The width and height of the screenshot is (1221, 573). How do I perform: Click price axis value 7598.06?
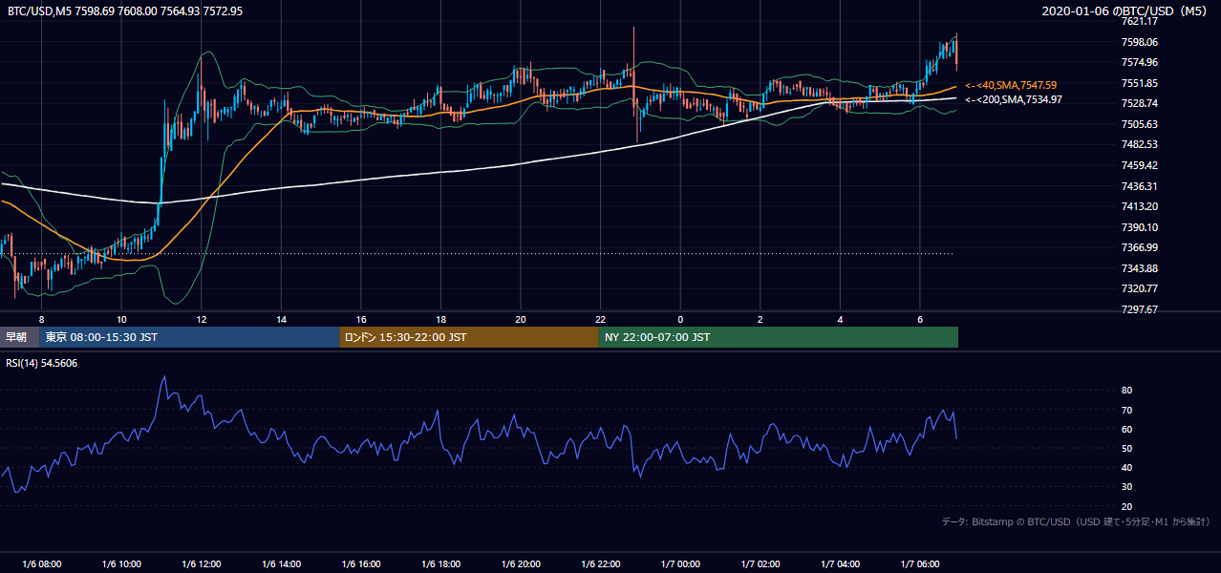[1140, 42]
